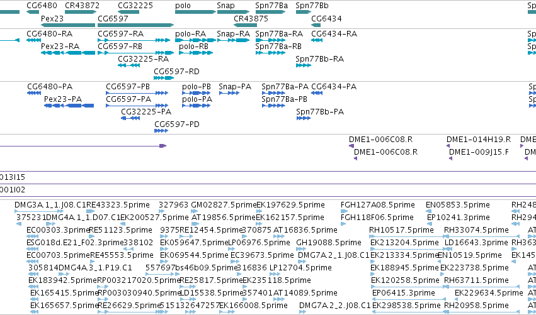Image resolution: width=536 pixels, height=315 pixels.
Task: Select the polo-RB transcript
Action: point(196,53)
